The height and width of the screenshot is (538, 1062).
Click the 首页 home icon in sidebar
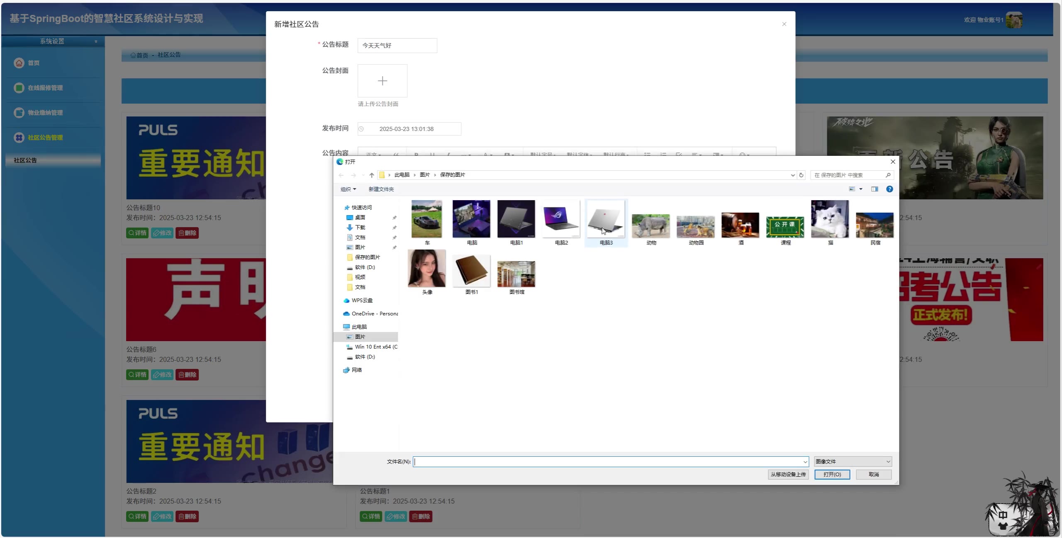coord(19,63)
